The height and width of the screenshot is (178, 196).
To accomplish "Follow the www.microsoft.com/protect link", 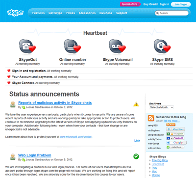I will tap(76, 137).
